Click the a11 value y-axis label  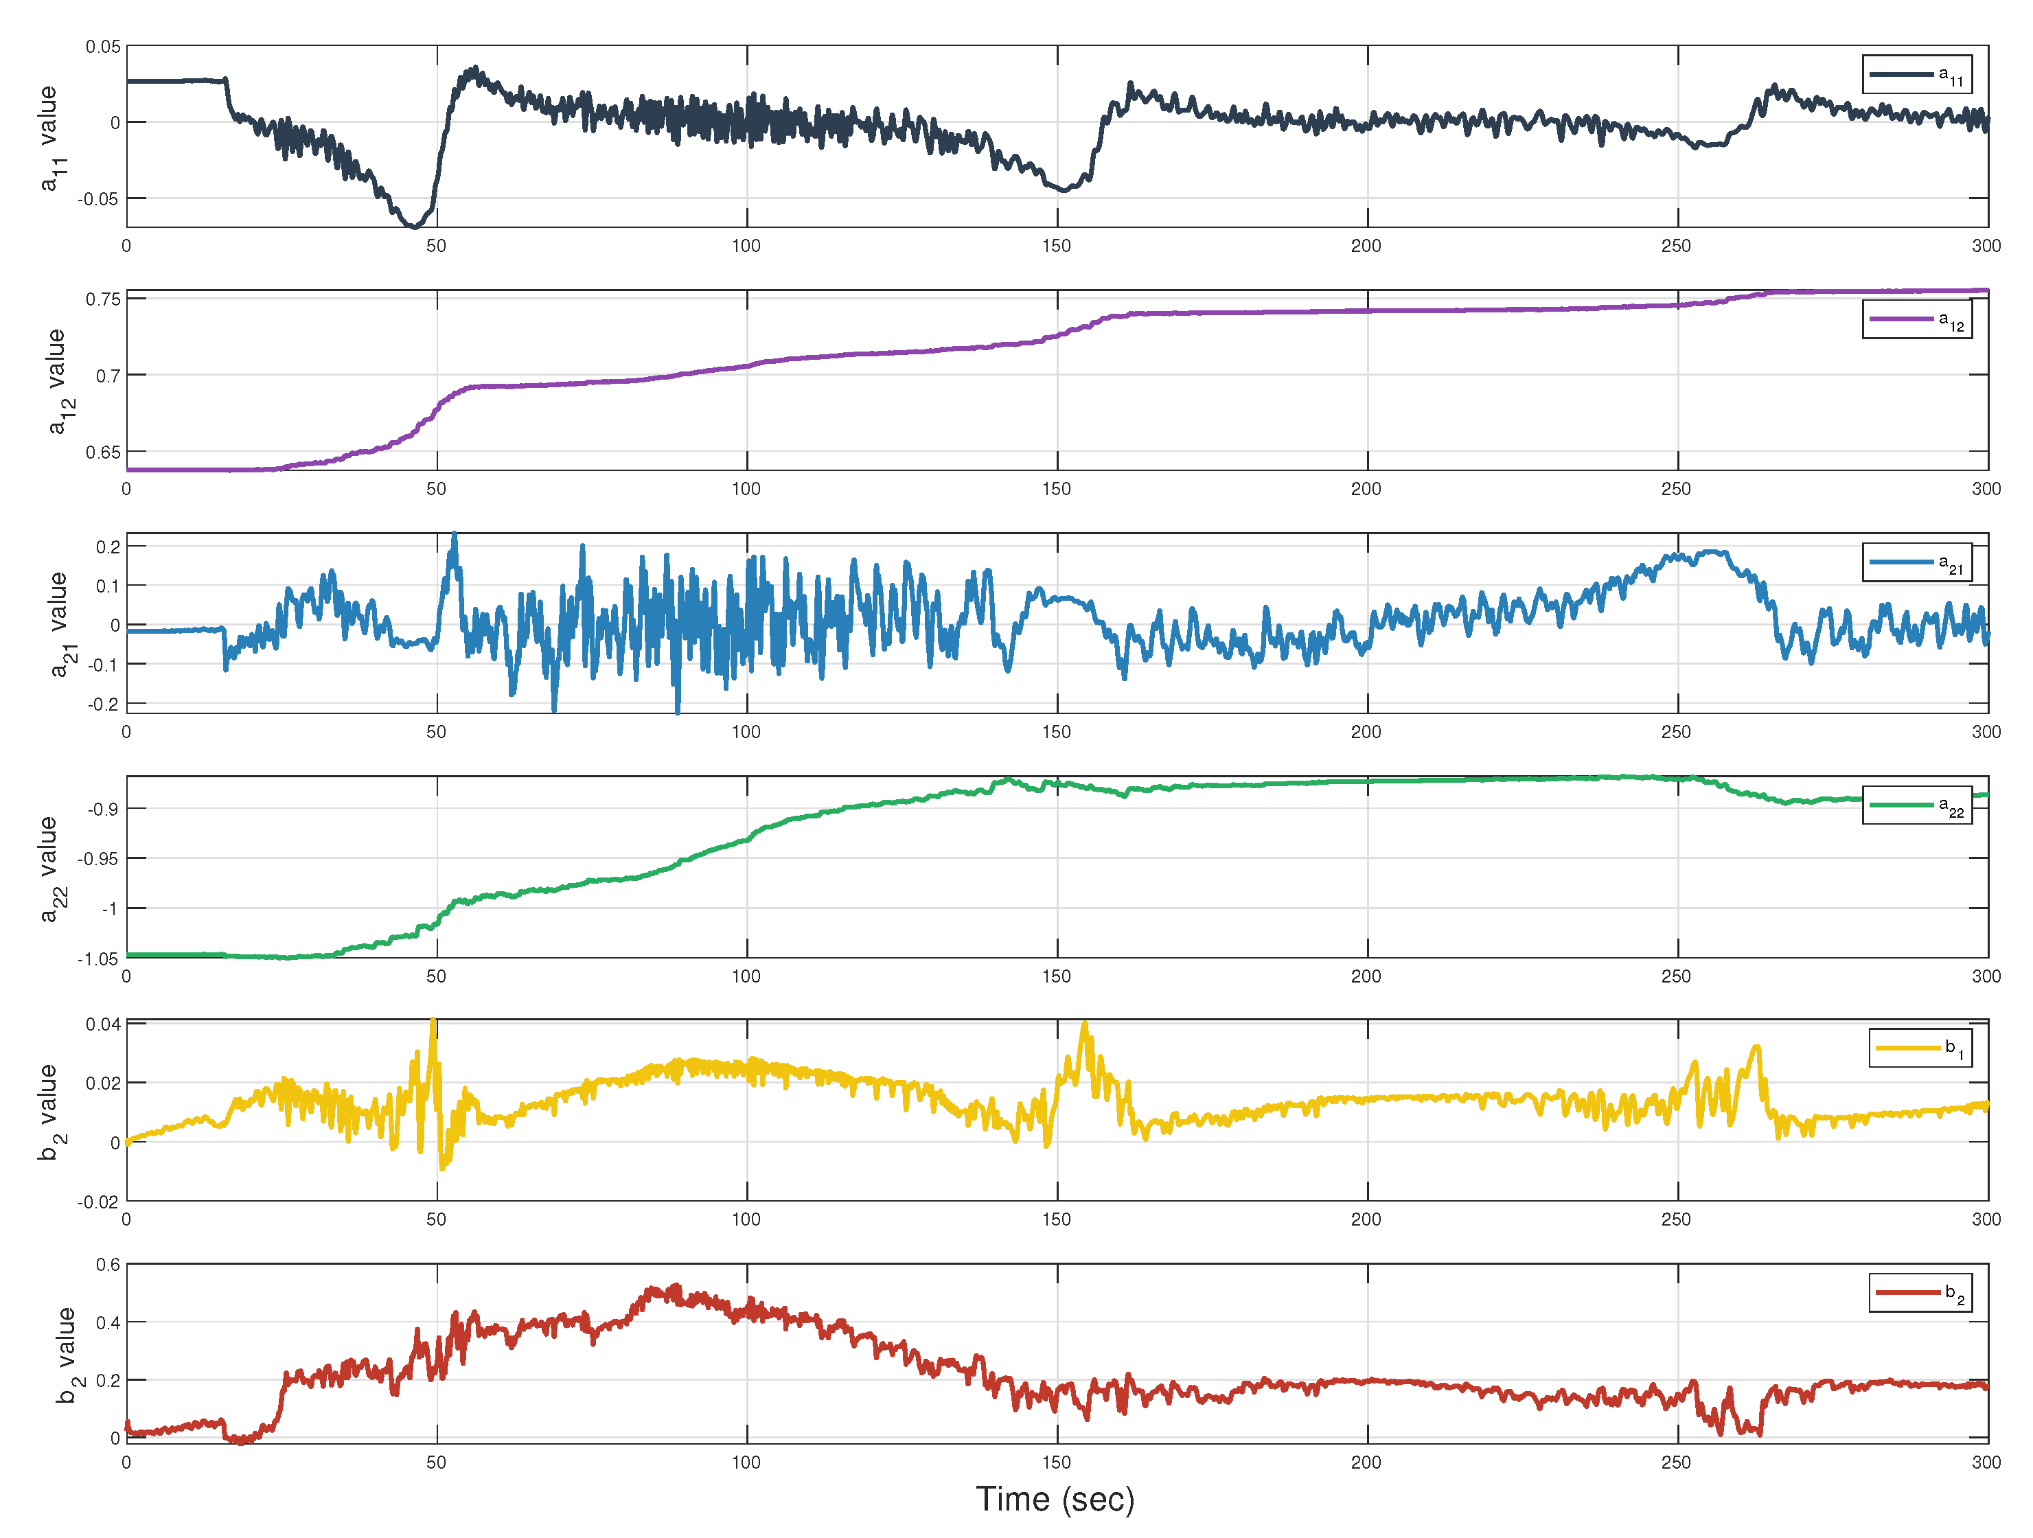51,138
